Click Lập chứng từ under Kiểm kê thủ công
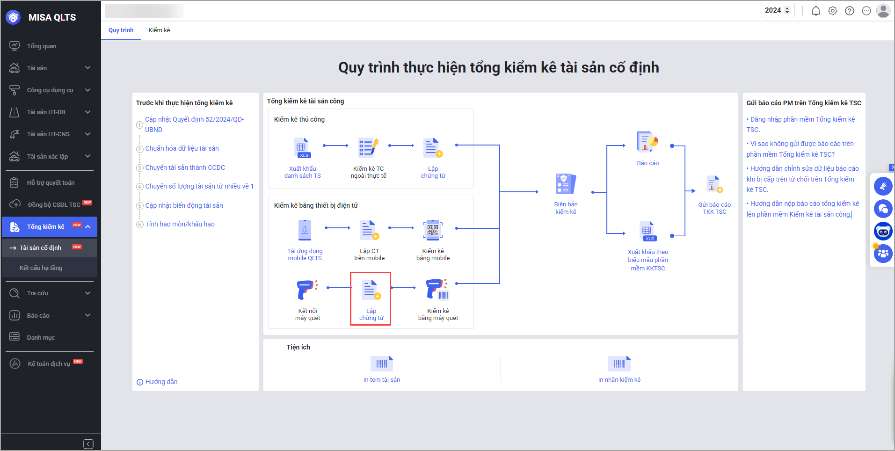 click(433, 159)
